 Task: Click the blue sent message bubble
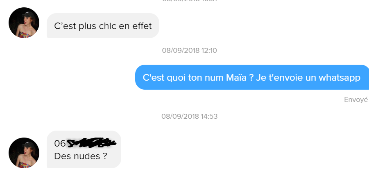point(251,77)
